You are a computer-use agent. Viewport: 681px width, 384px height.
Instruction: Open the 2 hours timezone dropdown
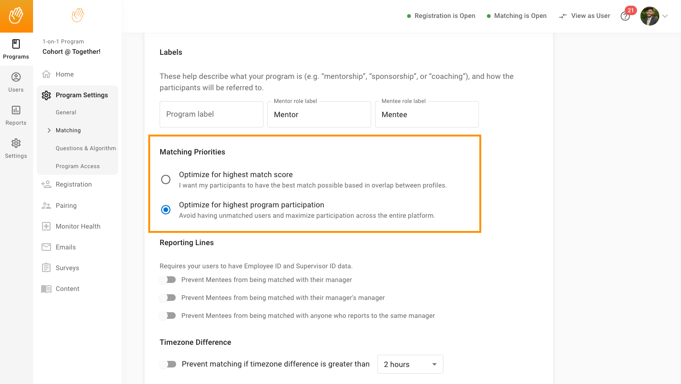point(410,364)
